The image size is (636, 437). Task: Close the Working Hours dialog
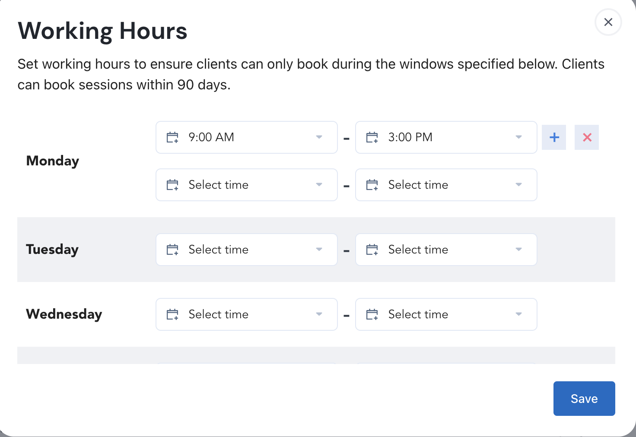pos(608,22)
